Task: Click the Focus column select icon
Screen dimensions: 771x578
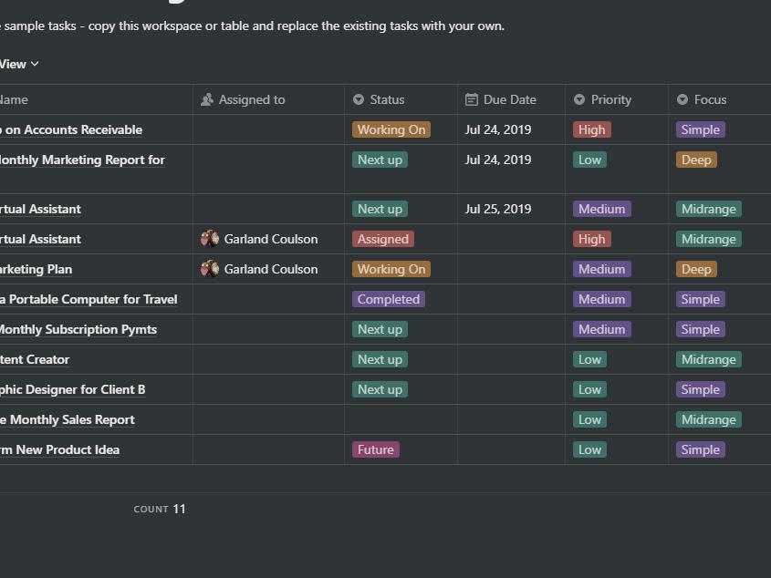Action: 682,99
